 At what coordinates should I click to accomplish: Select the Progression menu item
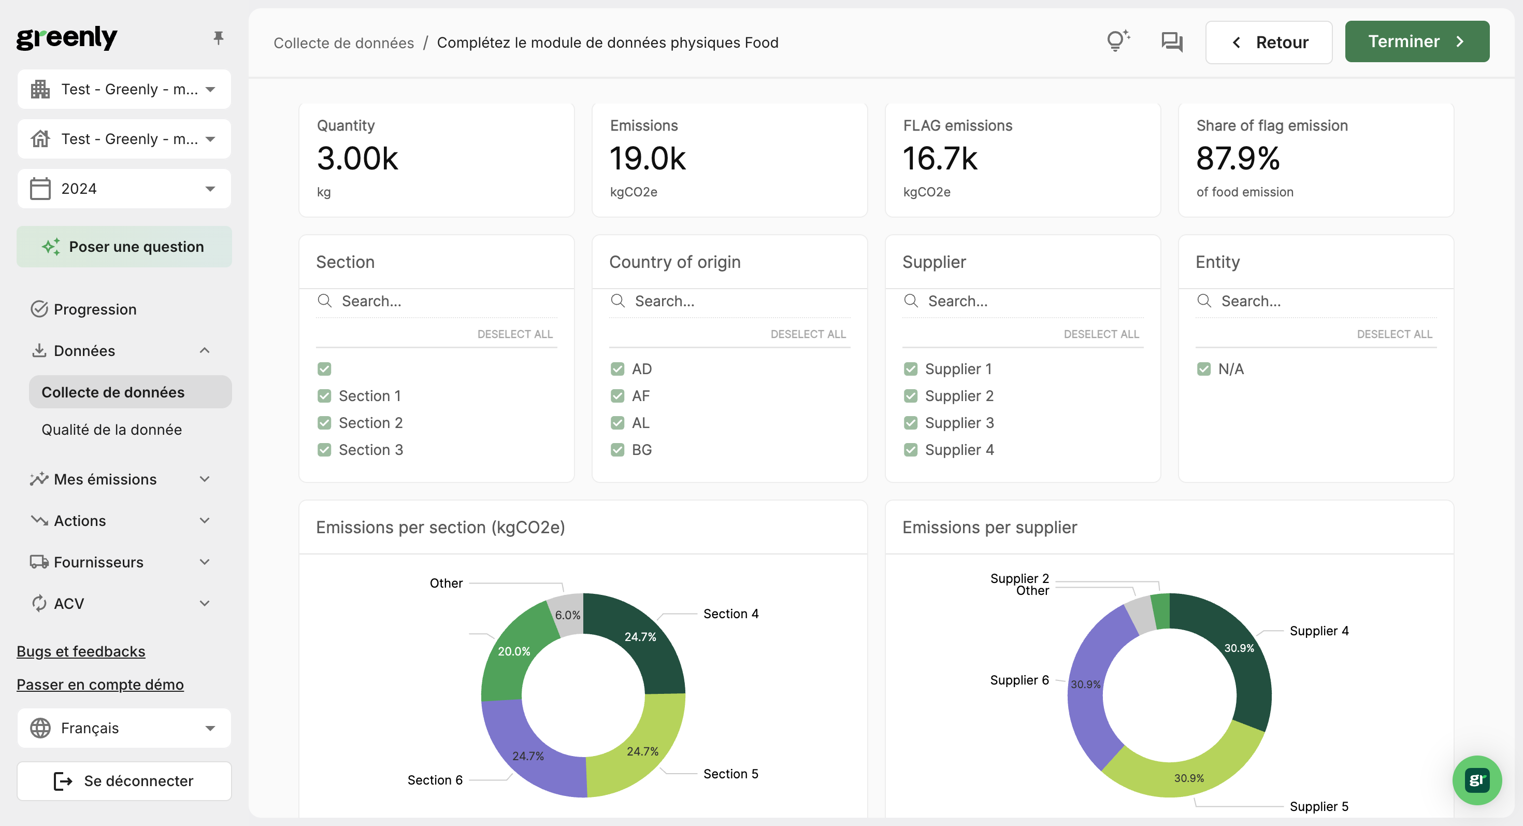[95, 309]
